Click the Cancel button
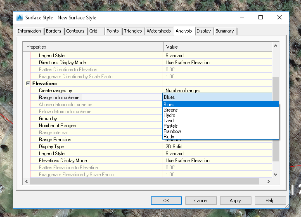The width and height of the screenshot is (301, 217). [x=201, y=201]
